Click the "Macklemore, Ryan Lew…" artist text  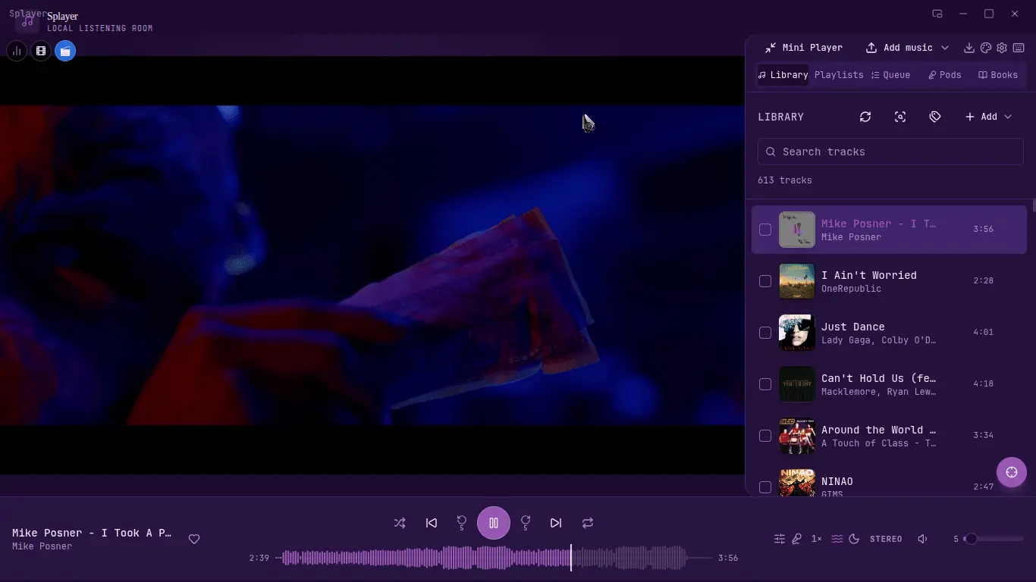(x=879, y=392)
